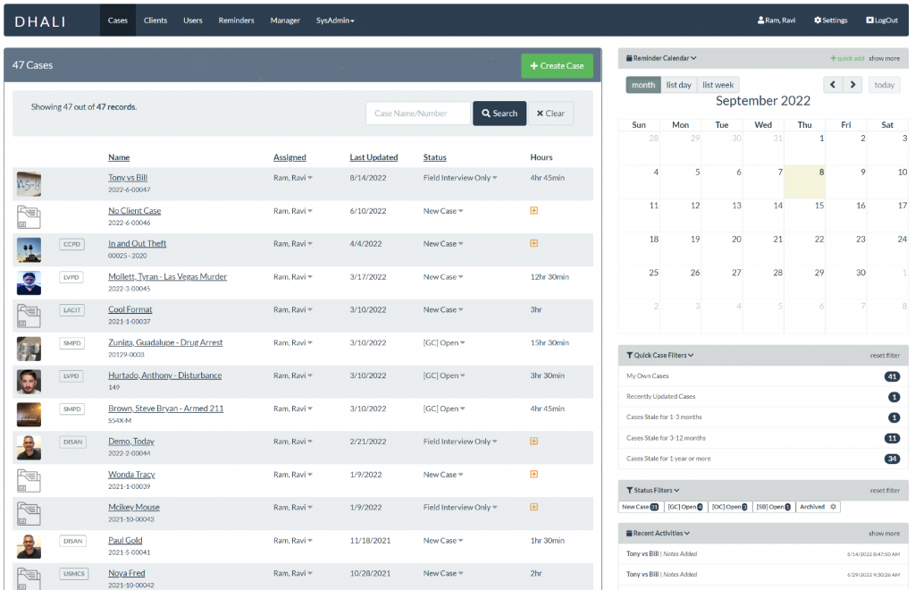
Task: Click the folder icon beside Cool Format case
Action: click(x=29, y=315)
